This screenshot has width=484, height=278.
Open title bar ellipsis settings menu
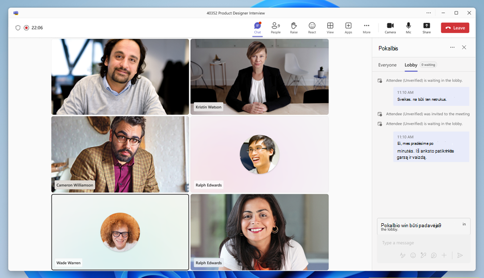pos(428,13)
